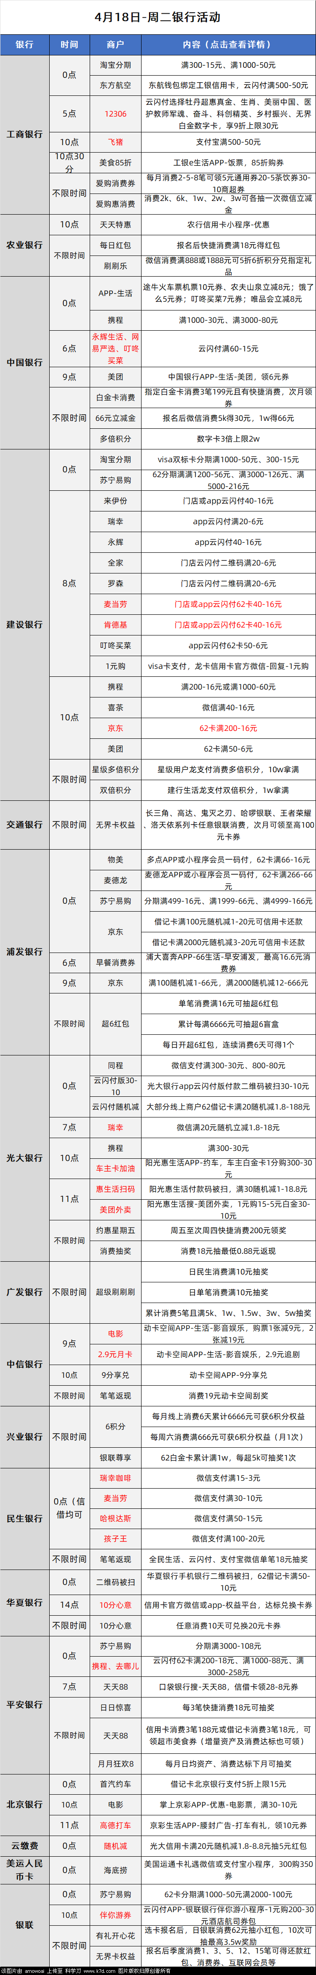Viewport: 316px width, 1975px height.
Task: Select the '银联' row label
Action: pyautogui.click(x=25, y=1924)
